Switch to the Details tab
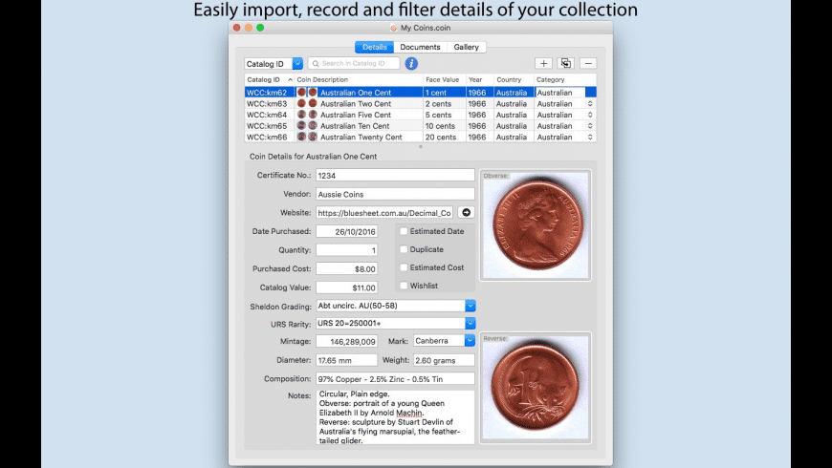 (375, 47)
